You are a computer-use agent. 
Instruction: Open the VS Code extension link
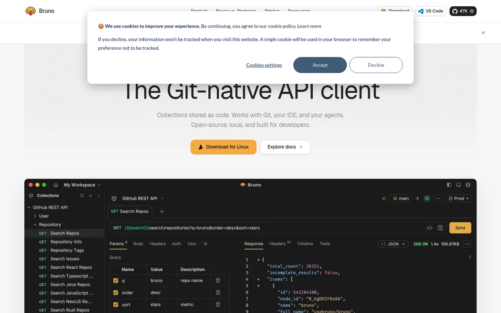[430, 11]
